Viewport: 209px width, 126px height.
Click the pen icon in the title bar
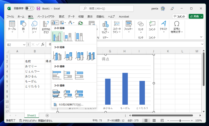tap(172, 8)
